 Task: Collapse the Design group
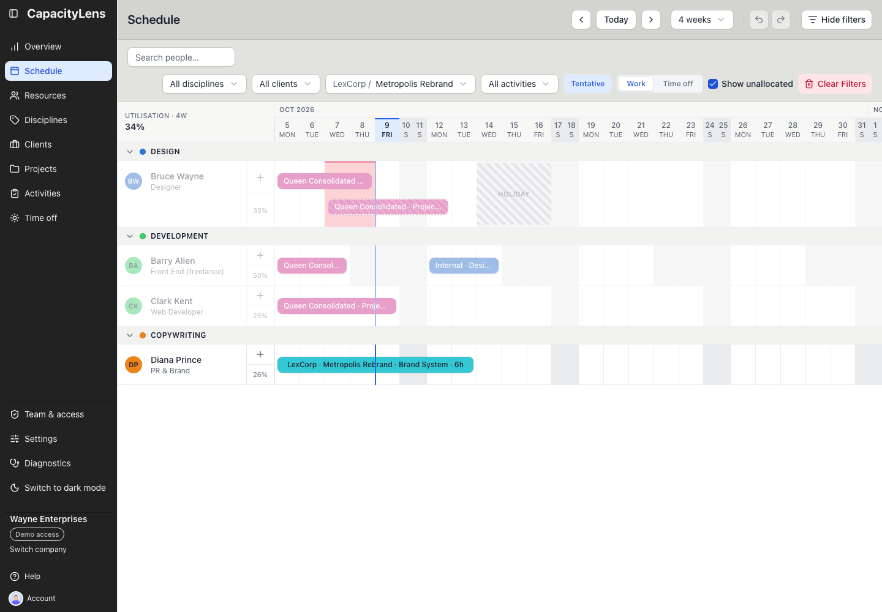(x=130, y=152)
